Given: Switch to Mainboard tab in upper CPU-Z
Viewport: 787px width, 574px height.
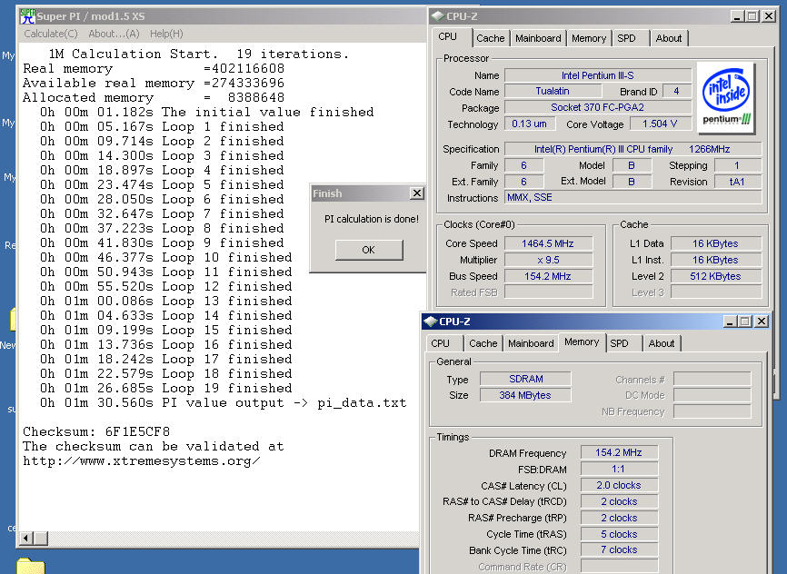Looking at the screenshot, I should 538,38.
